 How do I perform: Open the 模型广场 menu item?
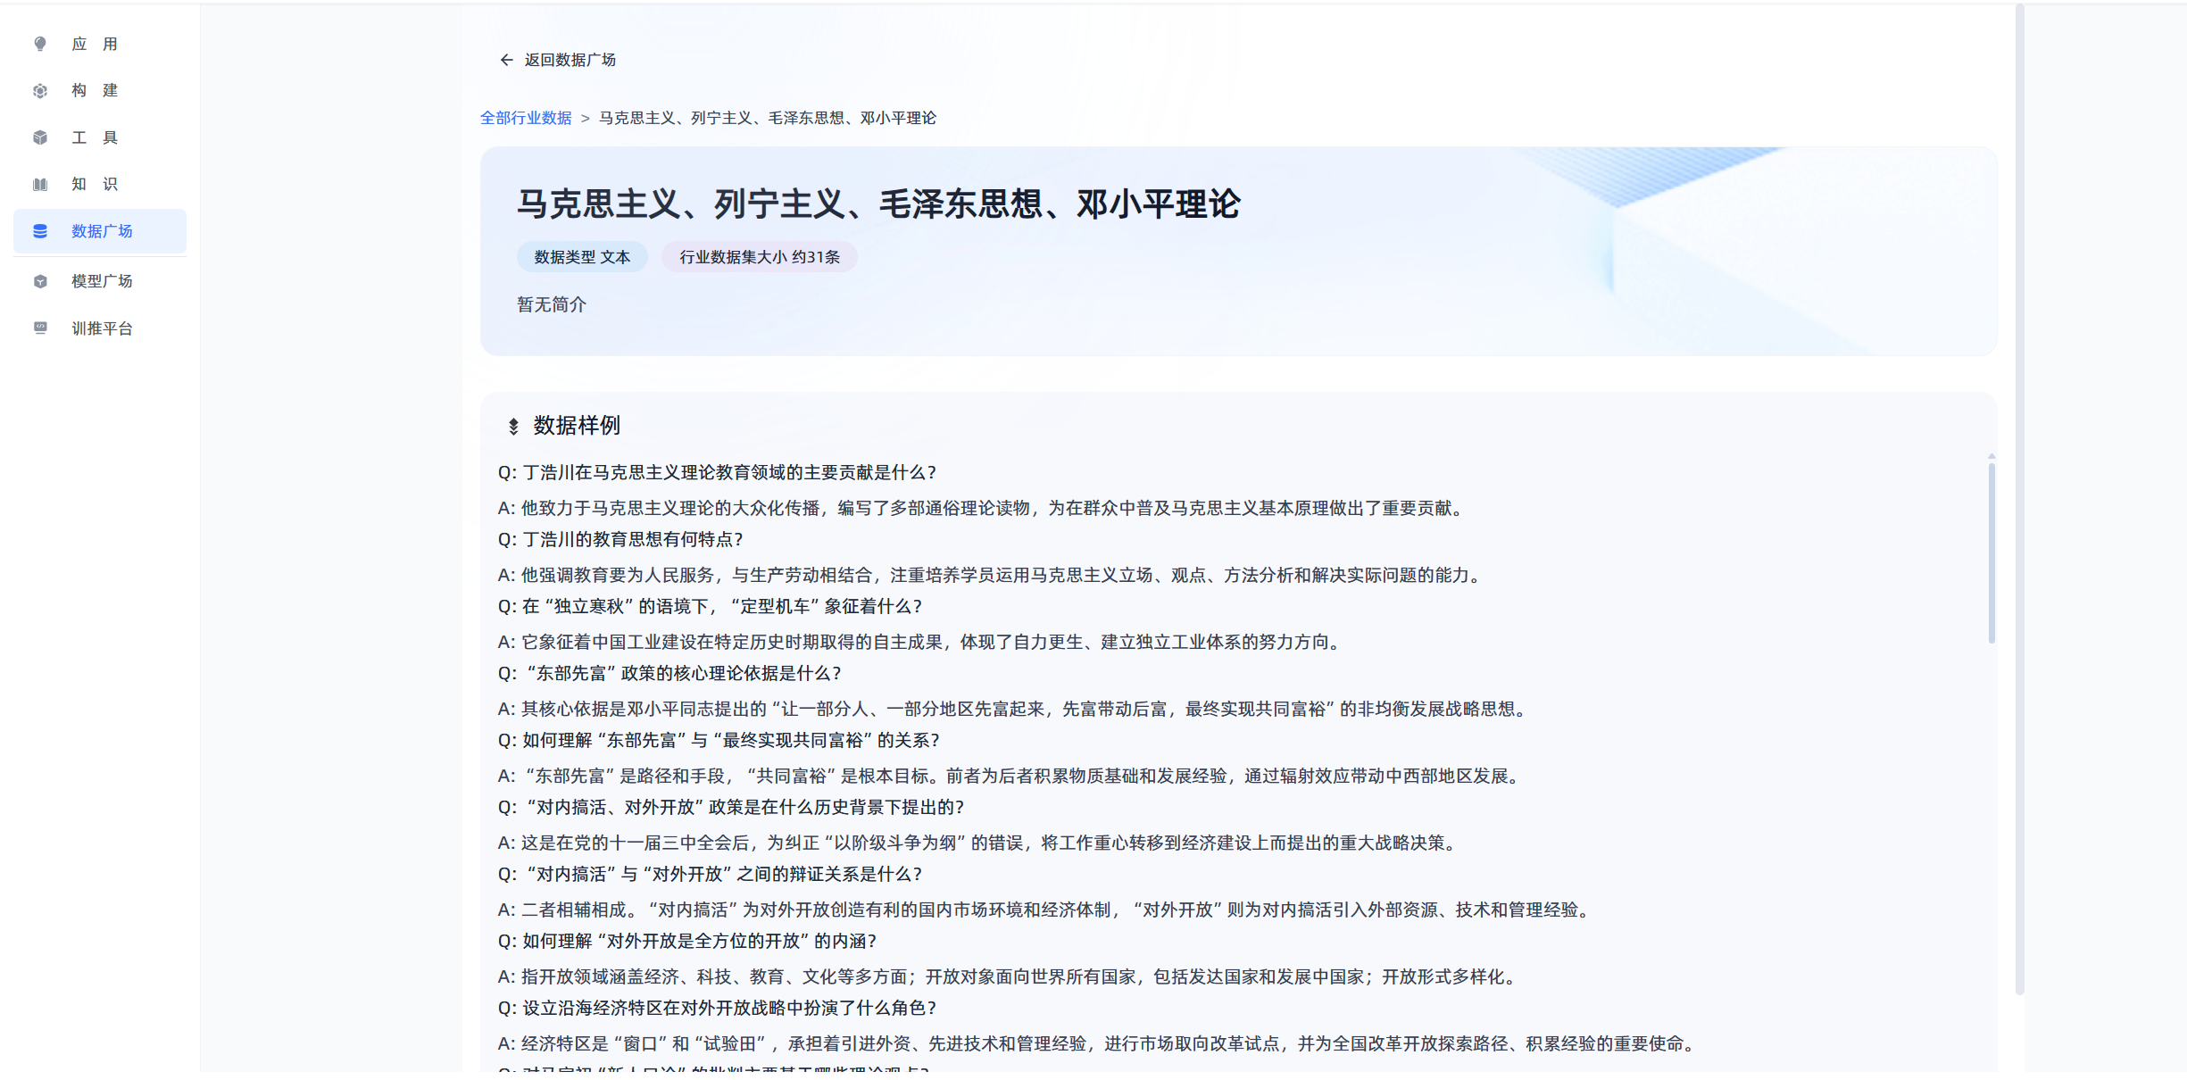coord(102,281)
